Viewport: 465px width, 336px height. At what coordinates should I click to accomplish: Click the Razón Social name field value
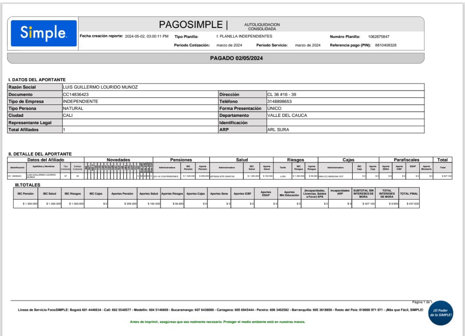[x=100, y=87]
